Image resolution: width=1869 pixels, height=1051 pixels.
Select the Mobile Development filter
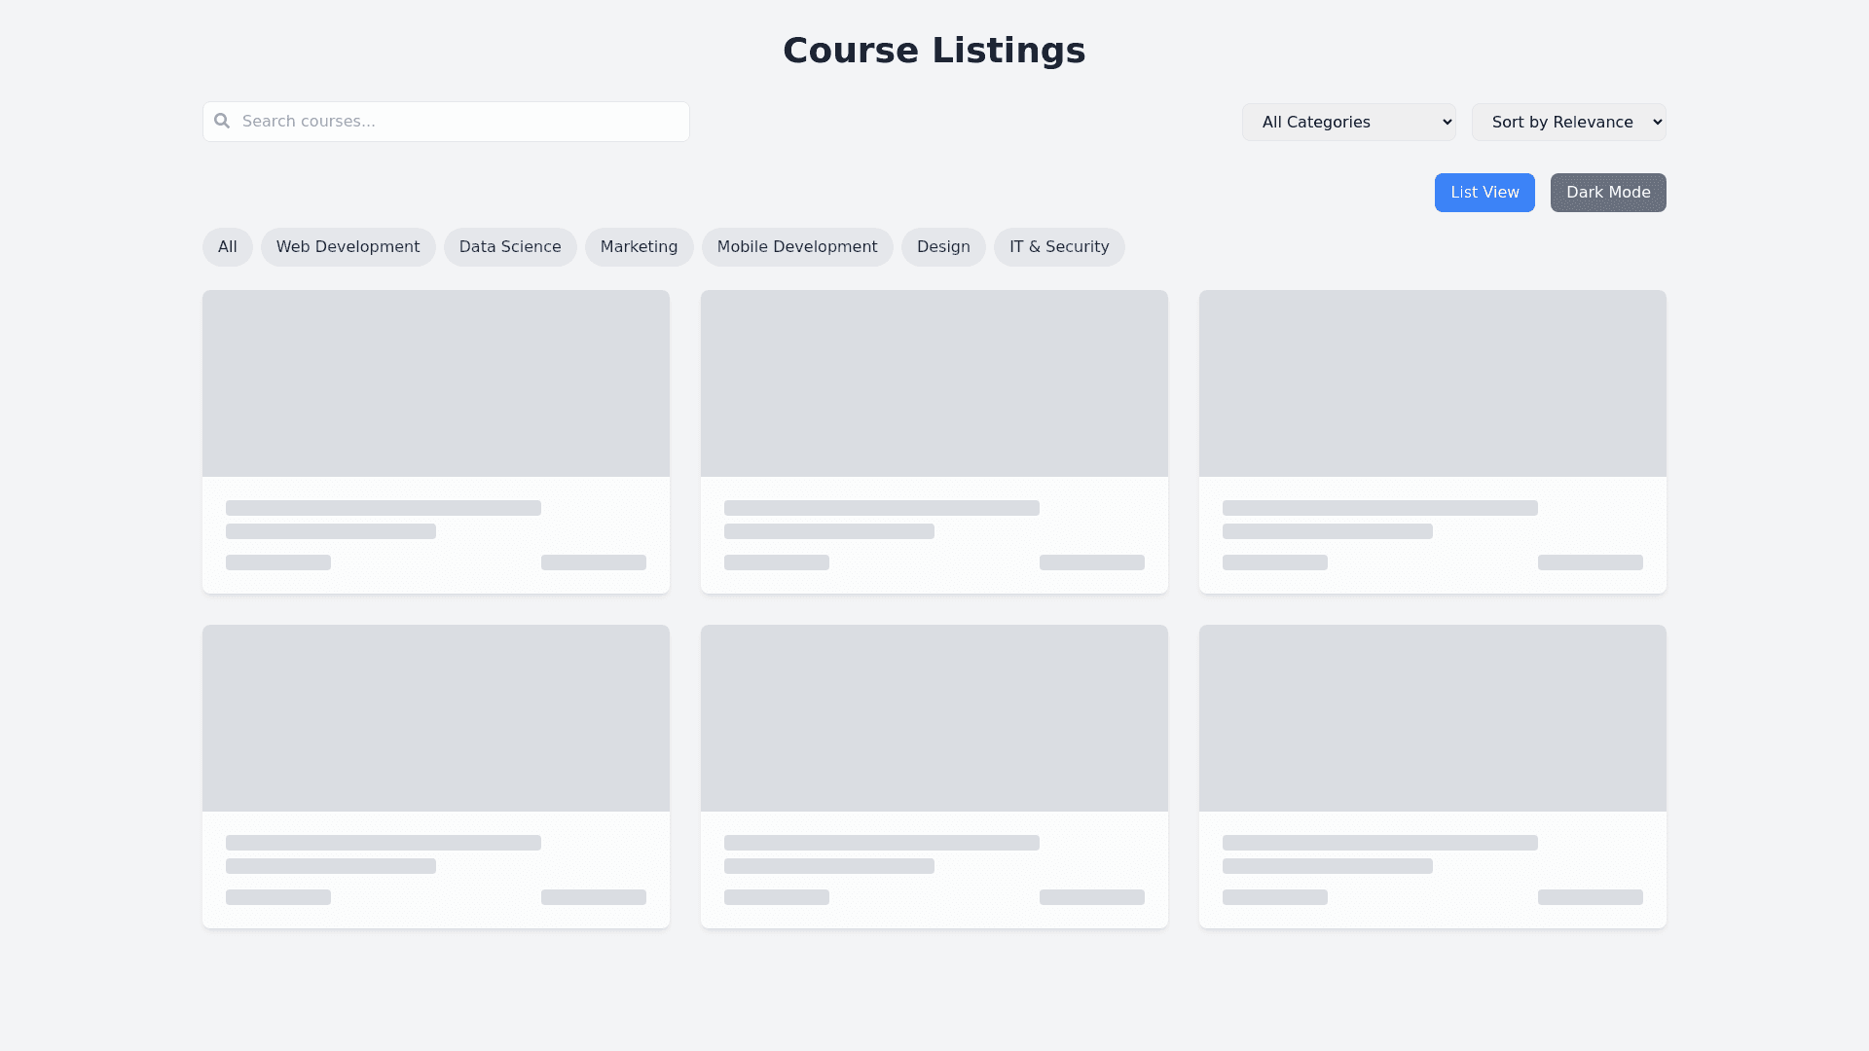796,247
